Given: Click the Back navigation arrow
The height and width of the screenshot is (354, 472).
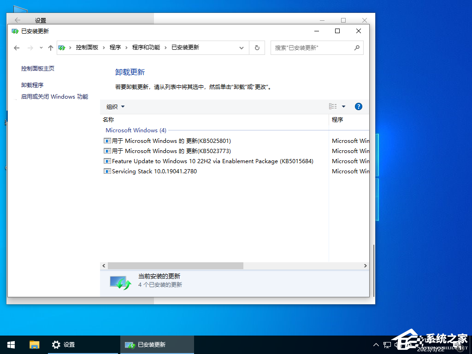Looking at the screenshot, I should (17, 47).
